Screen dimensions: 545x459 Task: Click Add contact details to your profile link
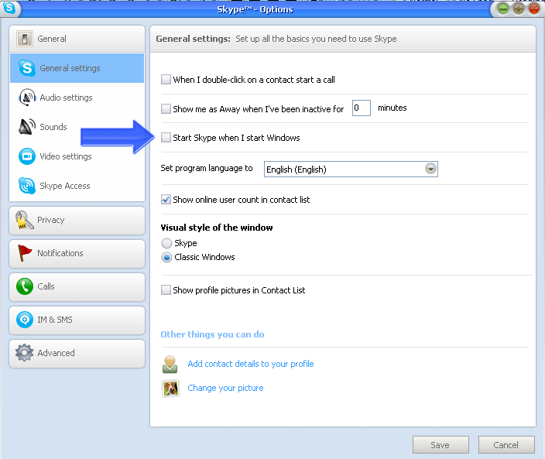[251, 364]
